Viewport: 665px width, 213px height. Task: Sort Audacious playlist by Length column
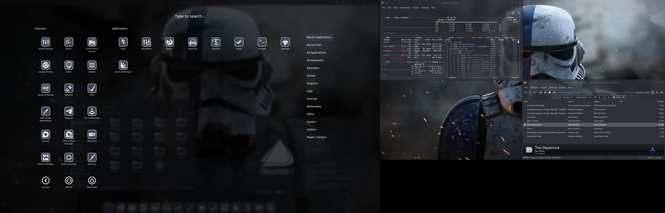660,101
